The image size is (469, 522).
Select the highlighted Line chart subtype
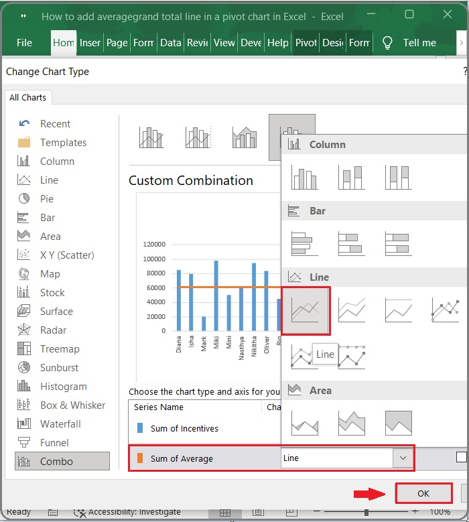(x=306, y=310)
